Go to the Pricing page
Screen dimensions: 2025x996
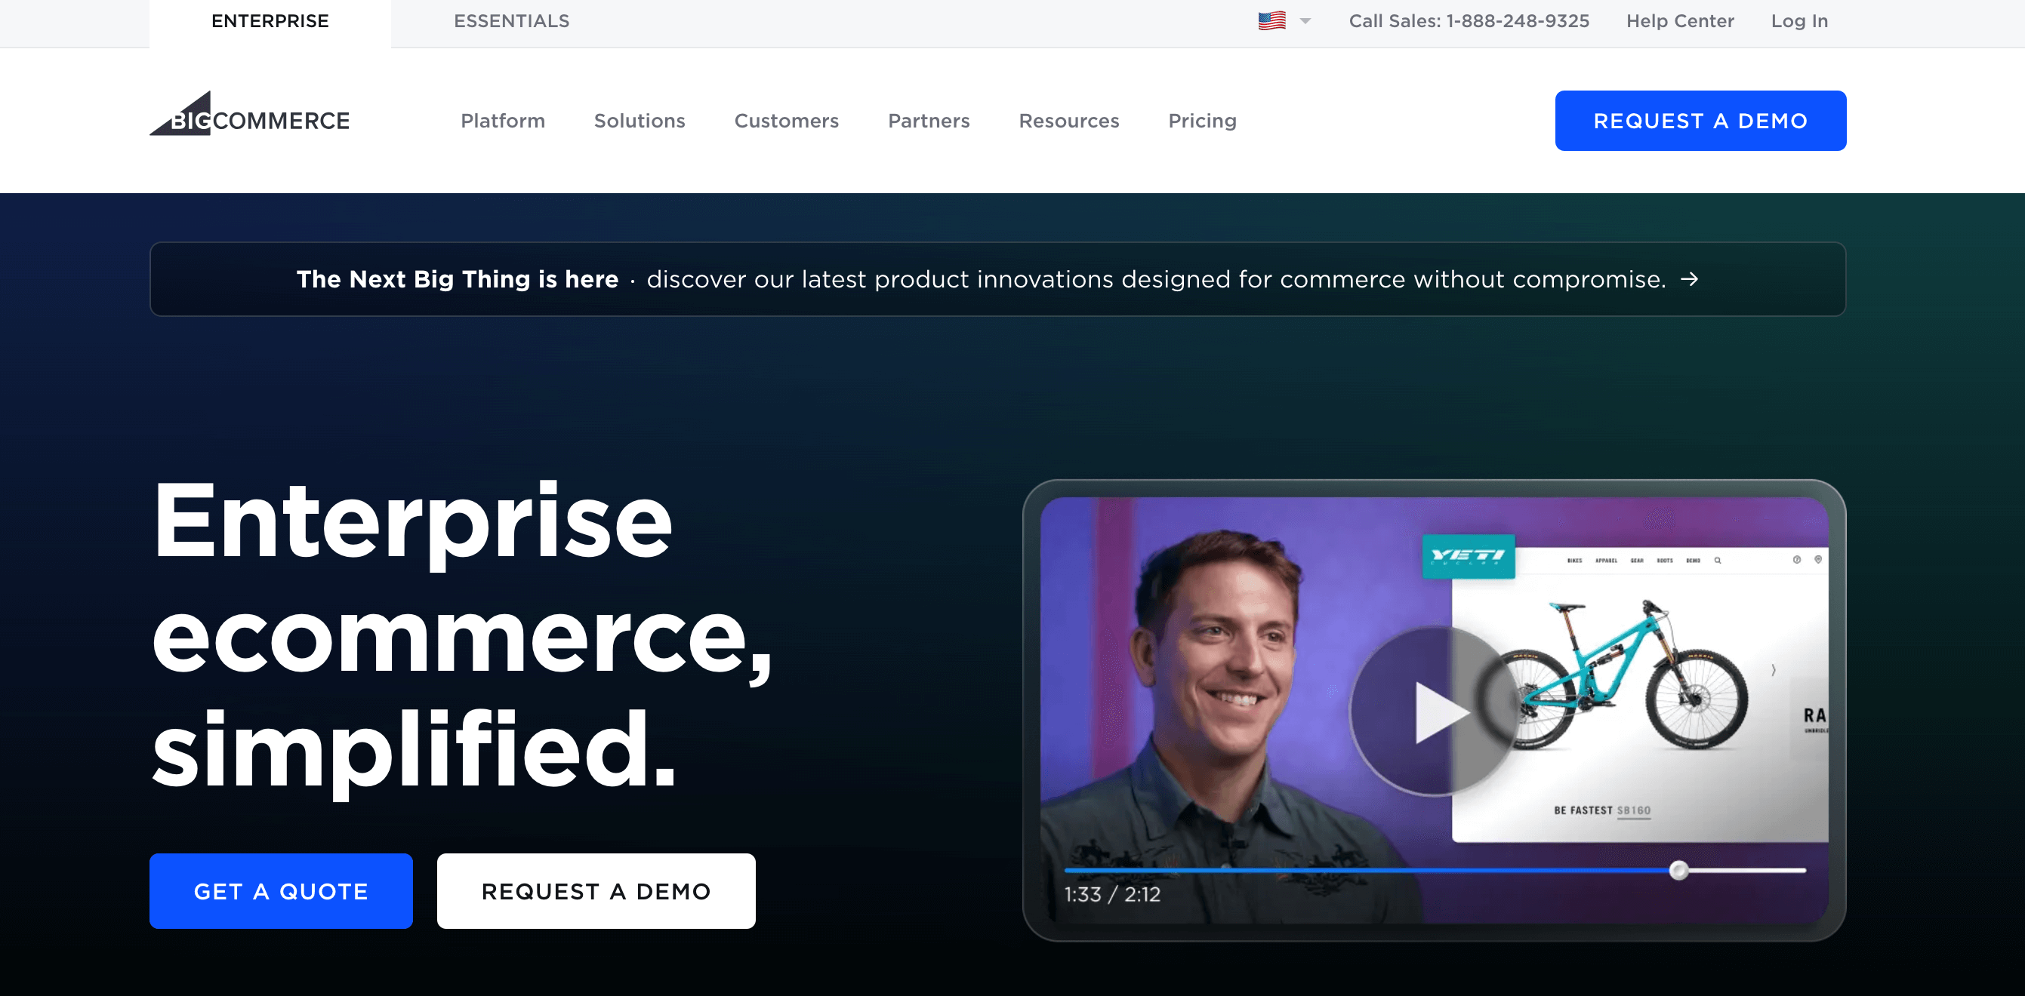1203,121
